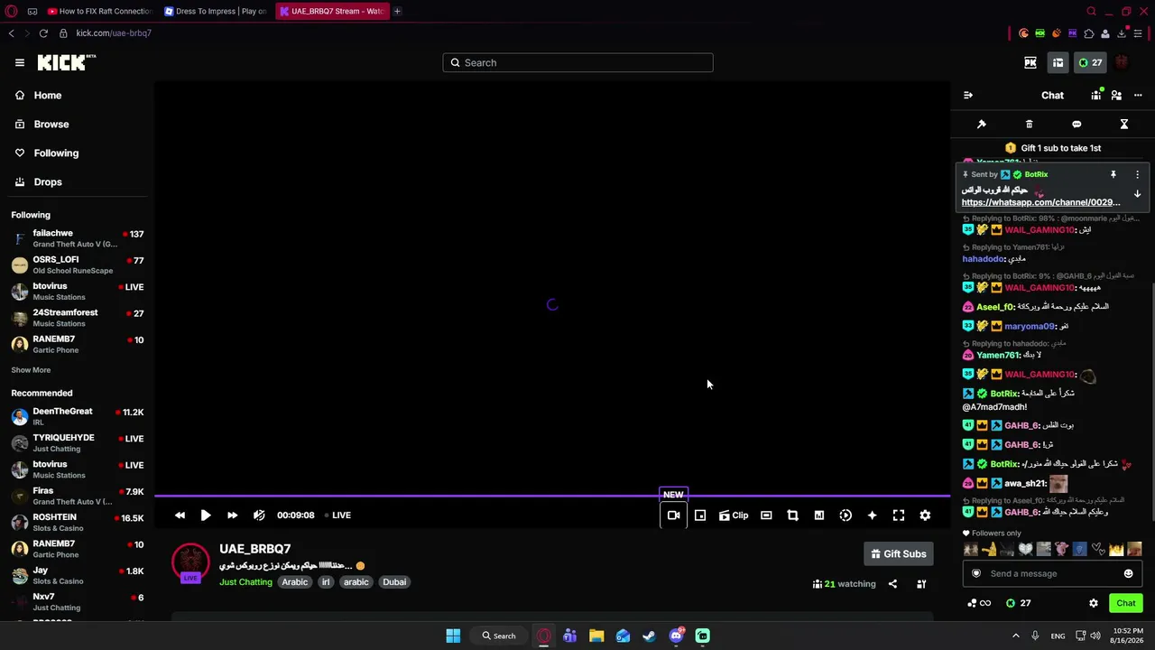Click the hammer moderation icon in chat toolbar
1155x650 pixels.
(982, 124)
